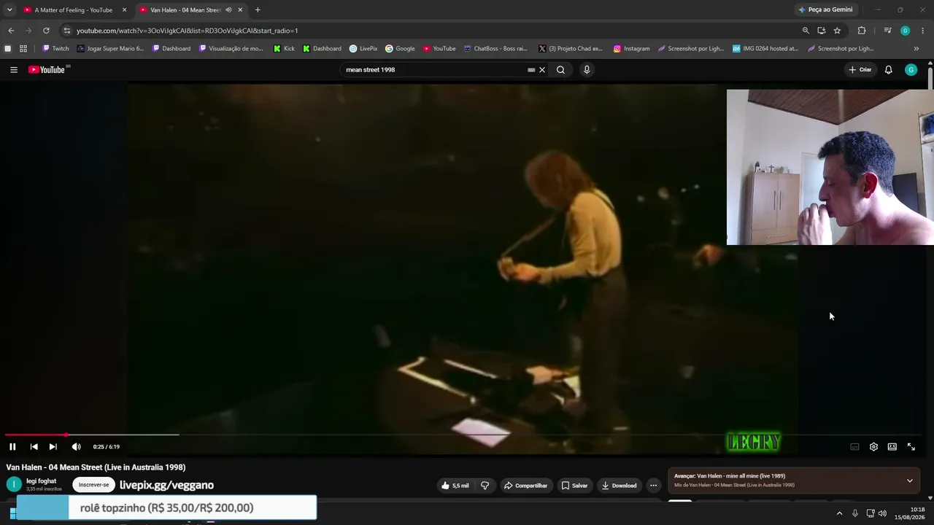
Task: Open the YouTube account avatar menu
Action: (x=911, y=70)
